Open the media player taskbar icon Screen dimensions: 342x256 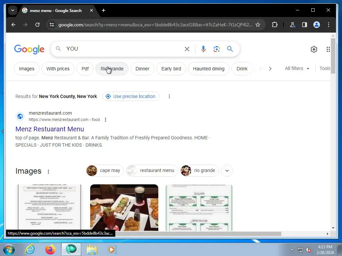[x=112, y=249]
